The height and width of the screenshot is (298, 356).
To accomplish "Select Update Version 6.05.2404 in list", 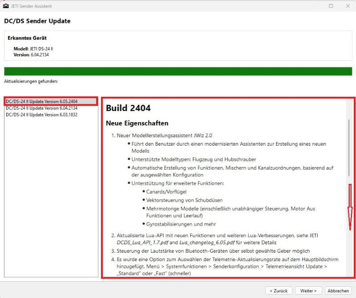I will [x=51, y=101].
